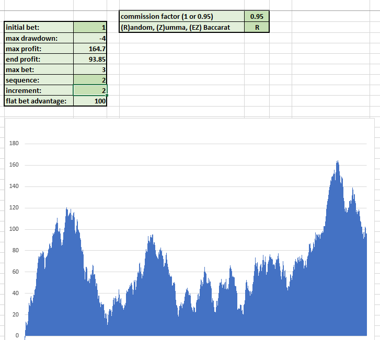Click the '(R)andom, (Z)umma, (EZ) Baccarat' label

181,27
